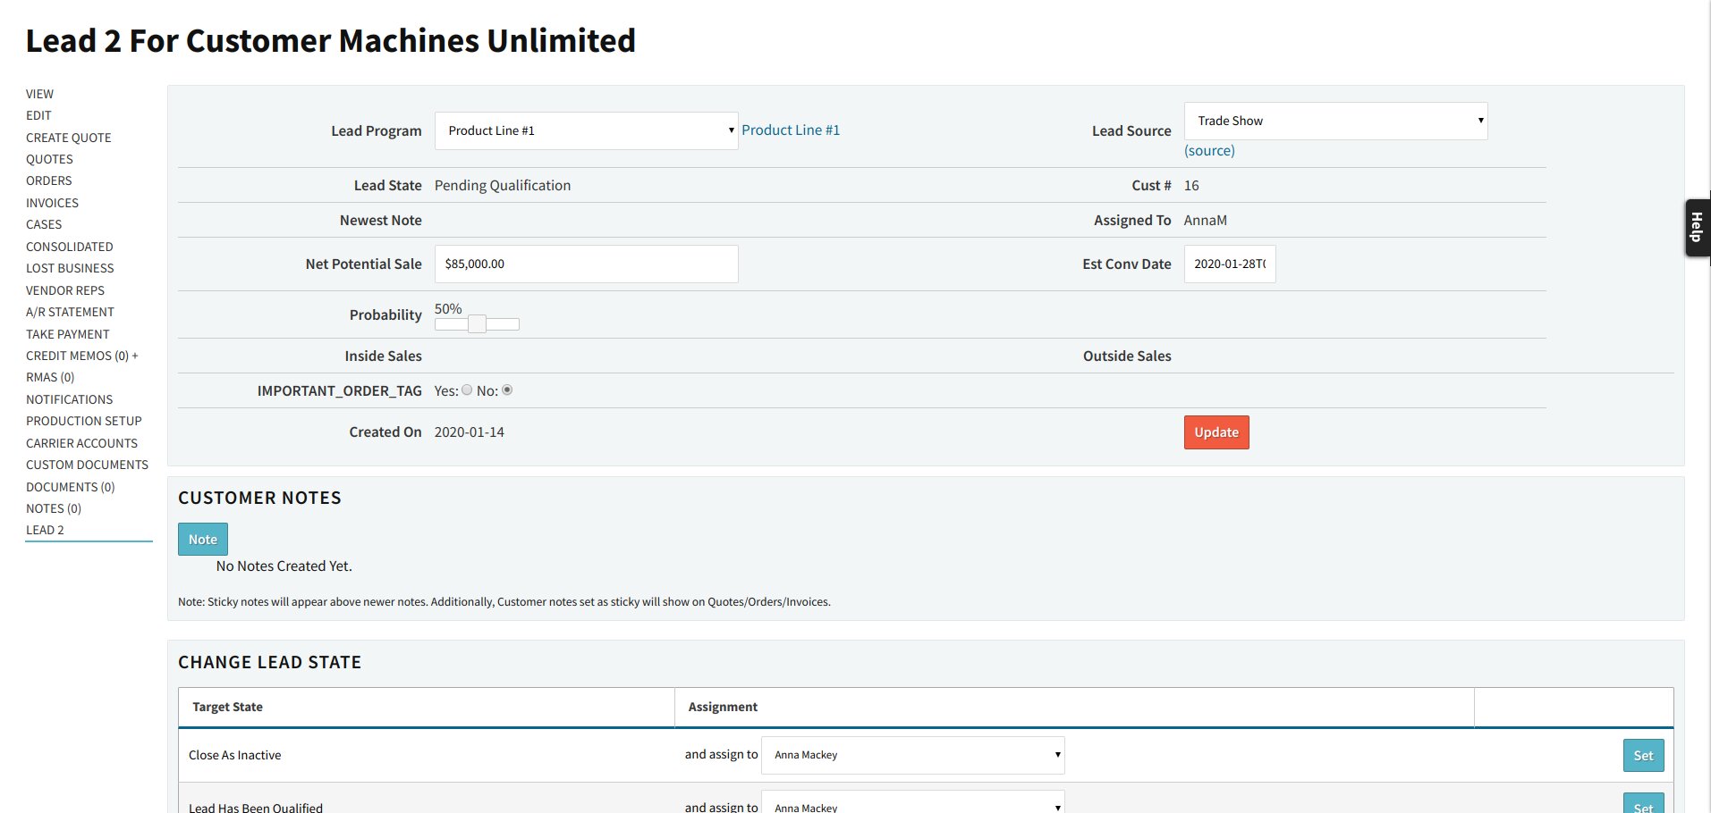Viewport: 1711px width, 813px height.
Task: Focus the Est Conv Date field
Action: (x=1230, y=264)
